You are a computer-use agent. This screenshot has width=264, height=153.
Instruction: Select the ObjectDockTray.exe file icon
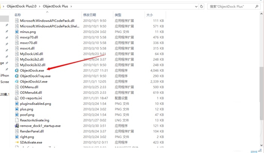pos(17,76)
